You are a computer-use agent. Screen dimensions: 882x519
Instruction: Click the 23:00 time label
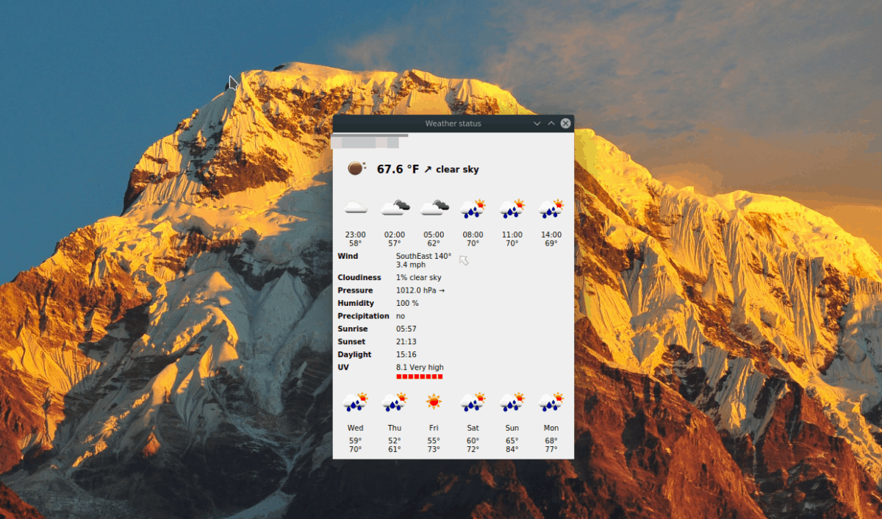[356, 235]
